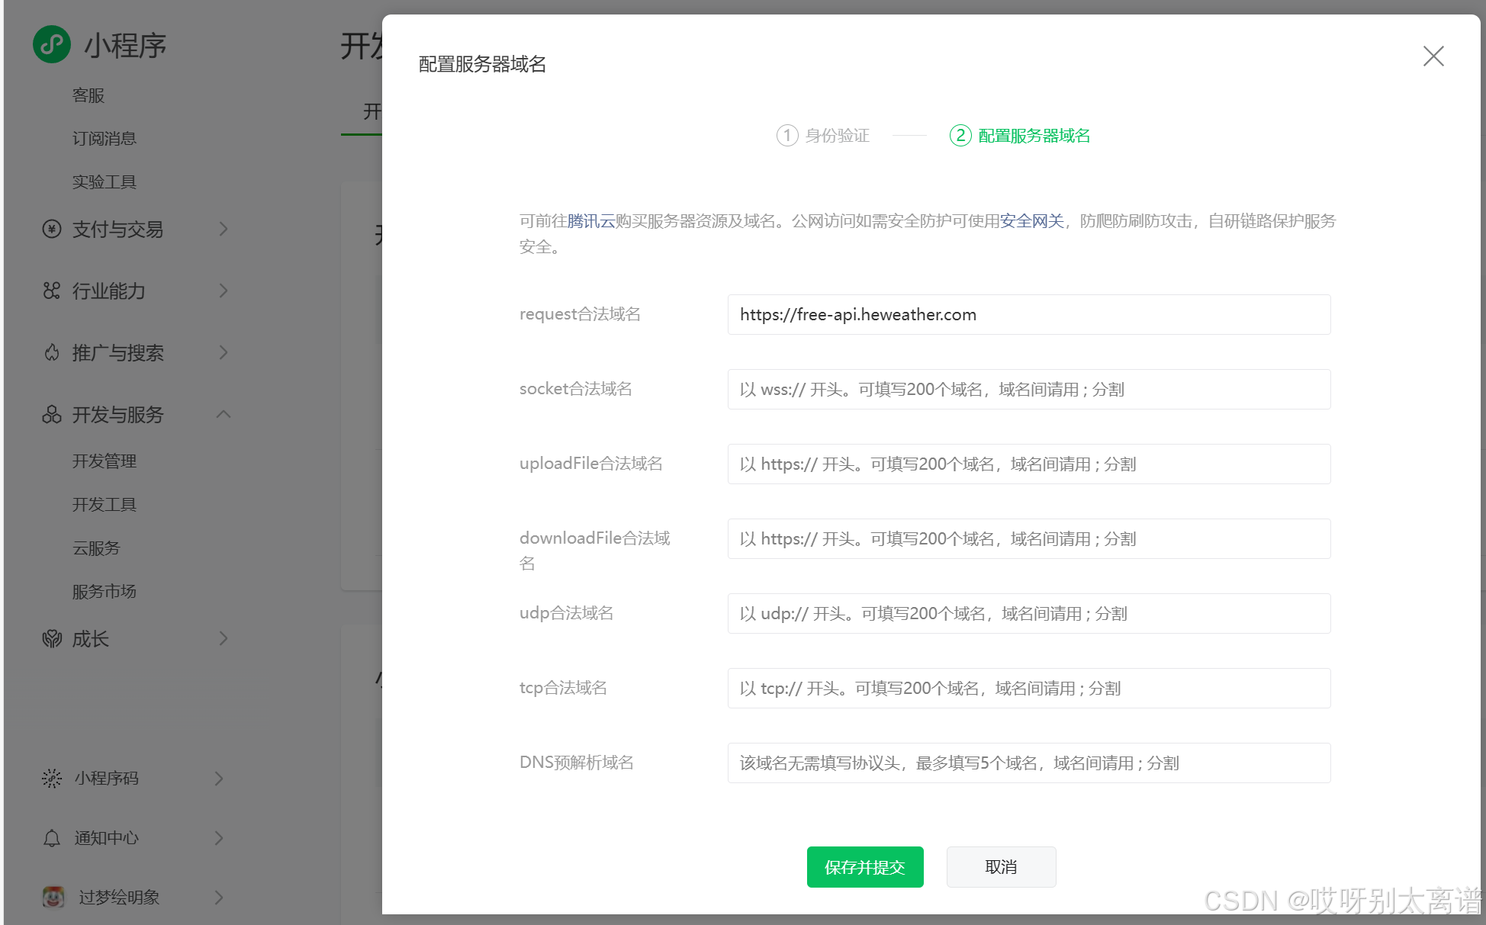This screenshot has height=925, width=1486.
Task: Click the 保存并提交 button
Action: (864, 866)
